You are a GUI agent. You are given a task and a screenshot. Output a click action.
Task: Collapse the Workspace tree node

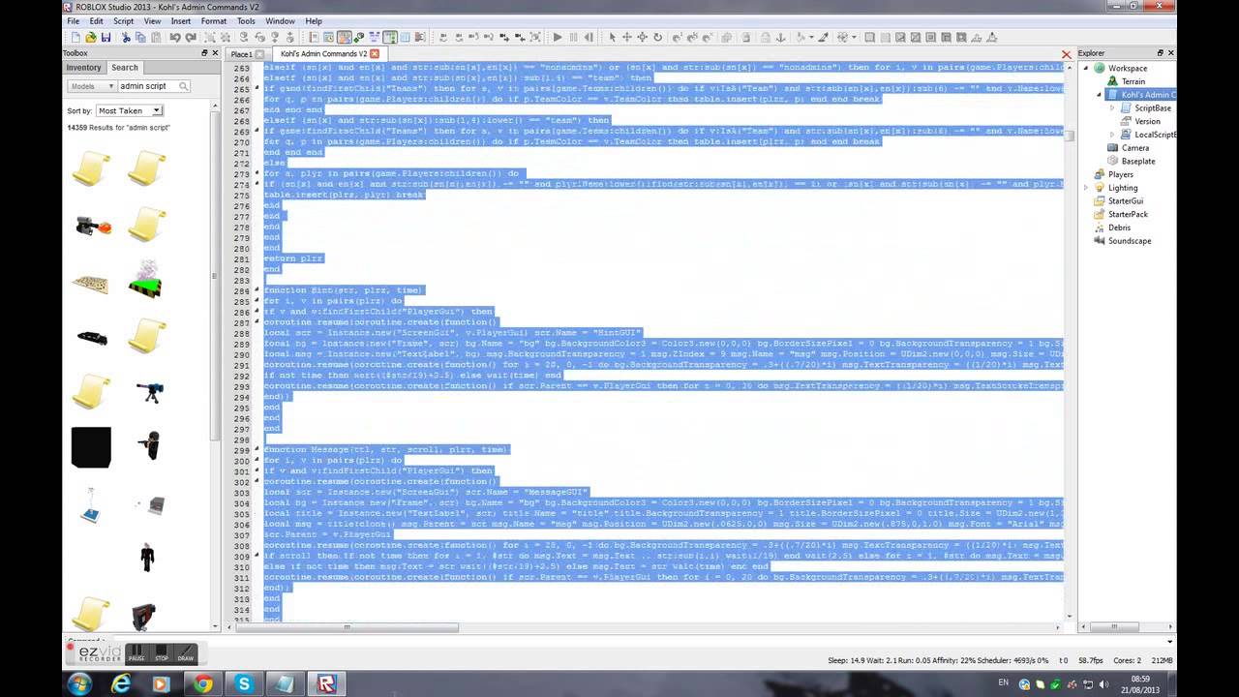pyautogui.click(x=1087, y=69)
